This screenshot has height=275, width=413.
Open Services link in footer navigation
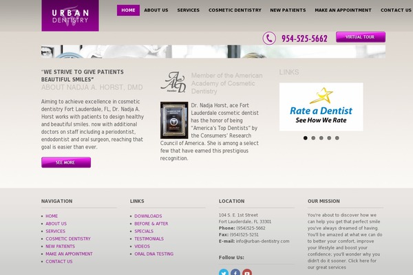pyautogui.click(x=55, y=231)
